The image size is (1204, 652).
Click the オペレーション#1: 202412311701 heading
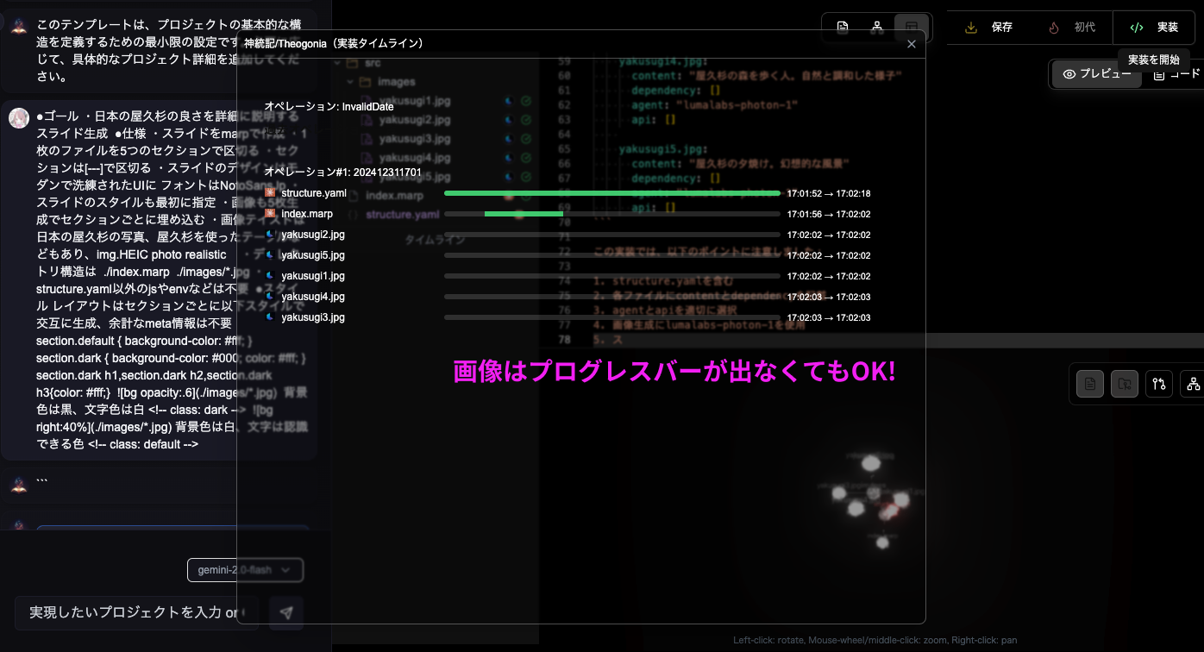(343, 172)
